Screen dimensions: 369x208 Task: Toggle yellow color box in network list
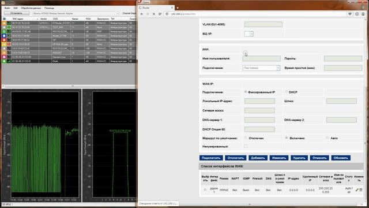[x=4, y=44]
